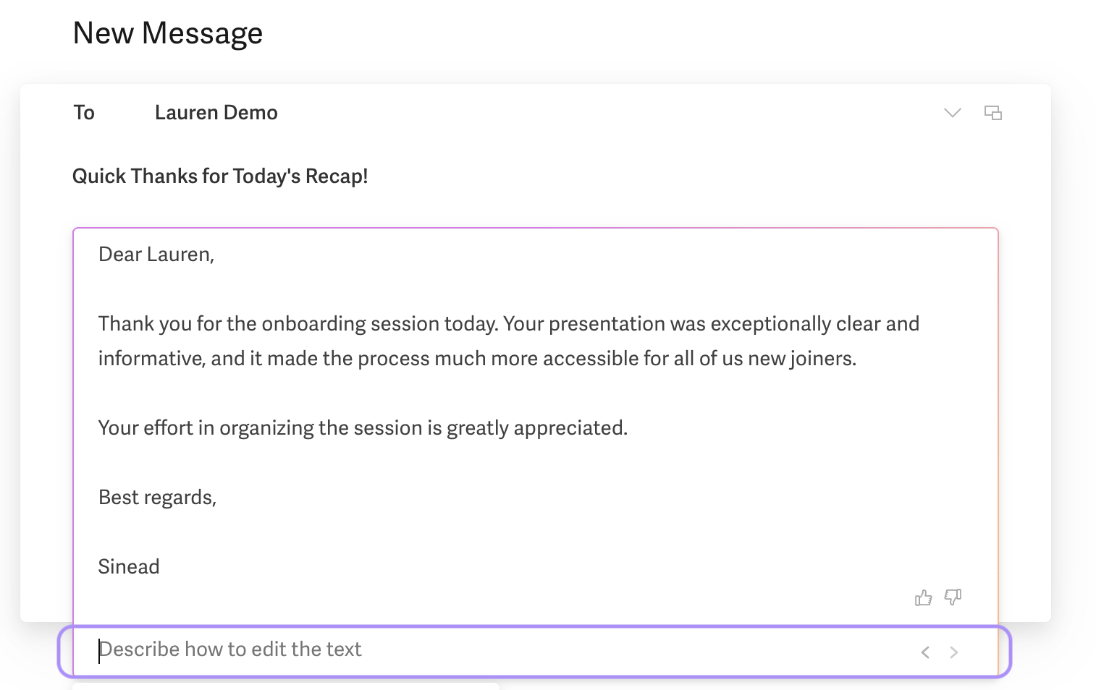Give the draft a thumbs up

coord(923,597)
